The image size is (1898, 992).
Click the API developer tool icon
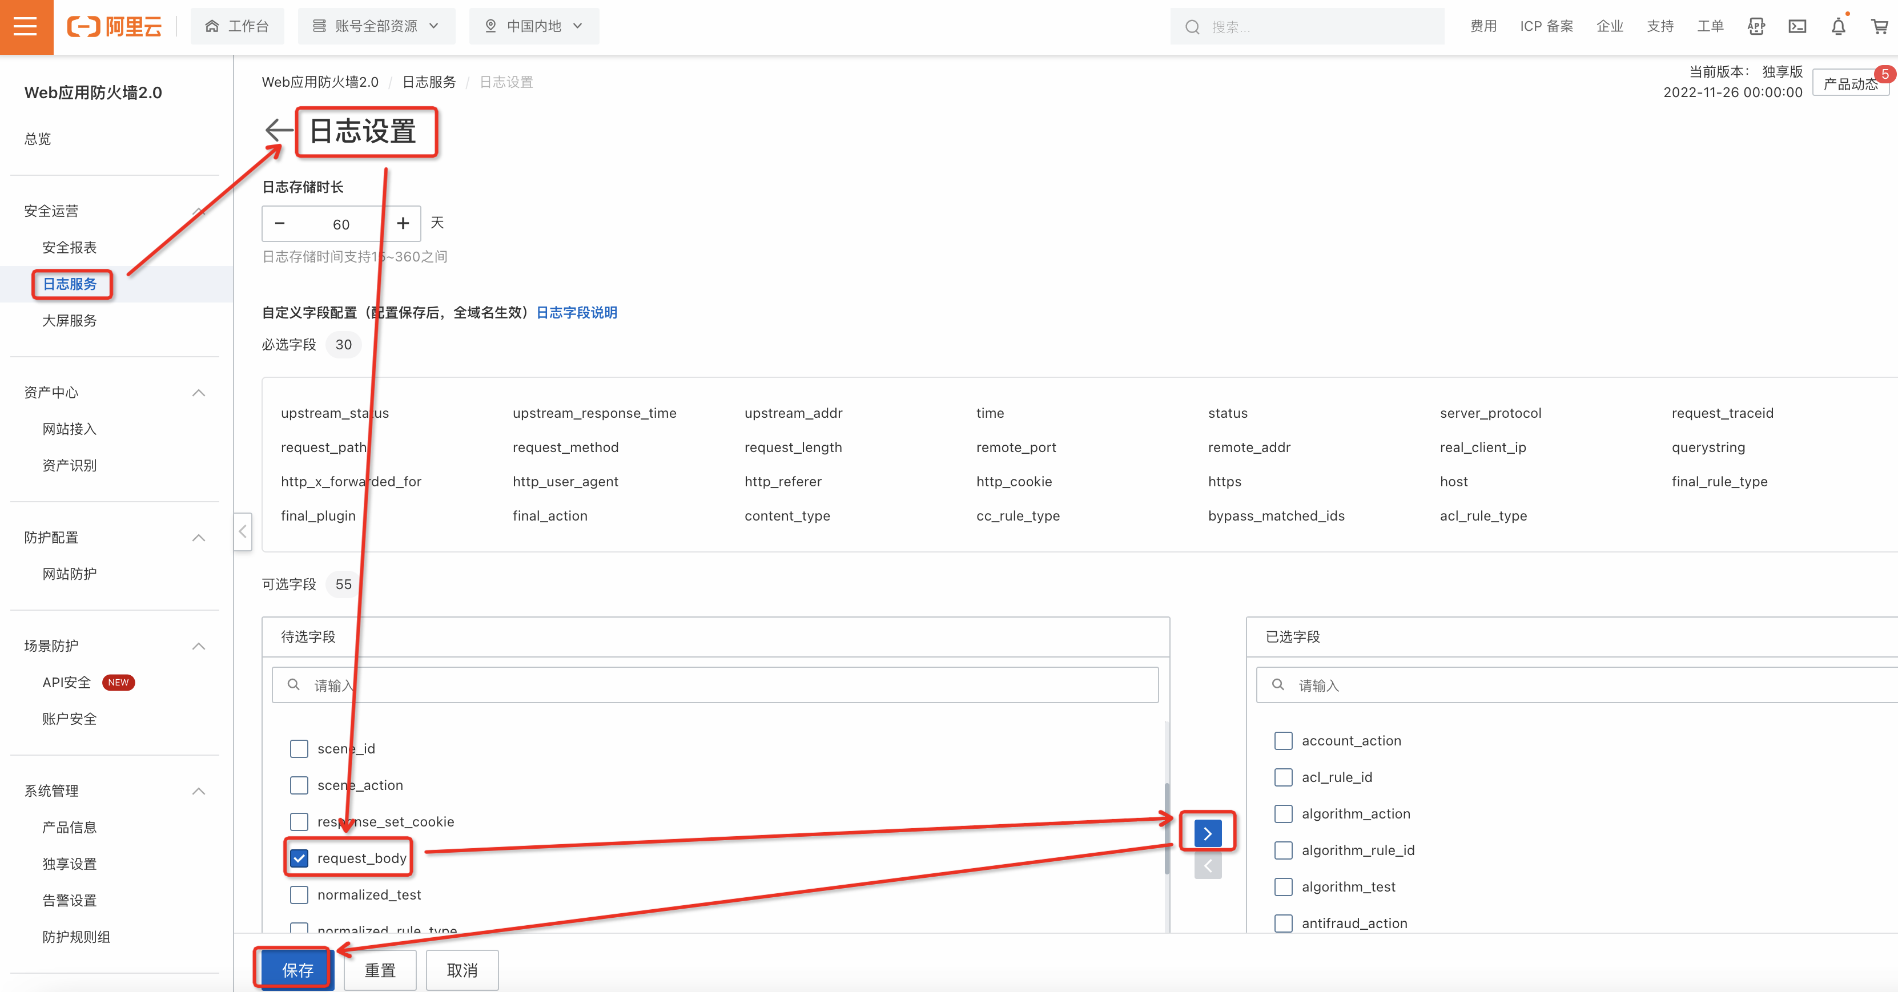click(x=1756, y=26)
